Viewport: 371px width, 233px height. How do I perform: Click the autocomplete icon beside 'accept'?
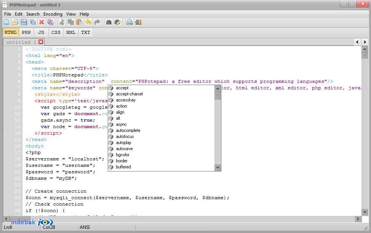pos(111,88)
